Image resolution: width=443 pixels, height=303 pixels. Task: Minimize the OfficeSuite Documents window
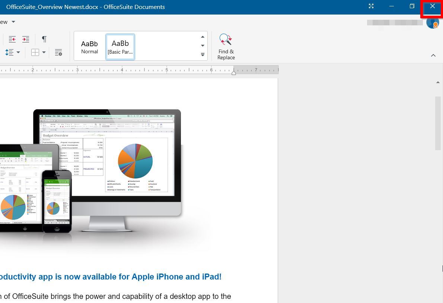(392, 6)
